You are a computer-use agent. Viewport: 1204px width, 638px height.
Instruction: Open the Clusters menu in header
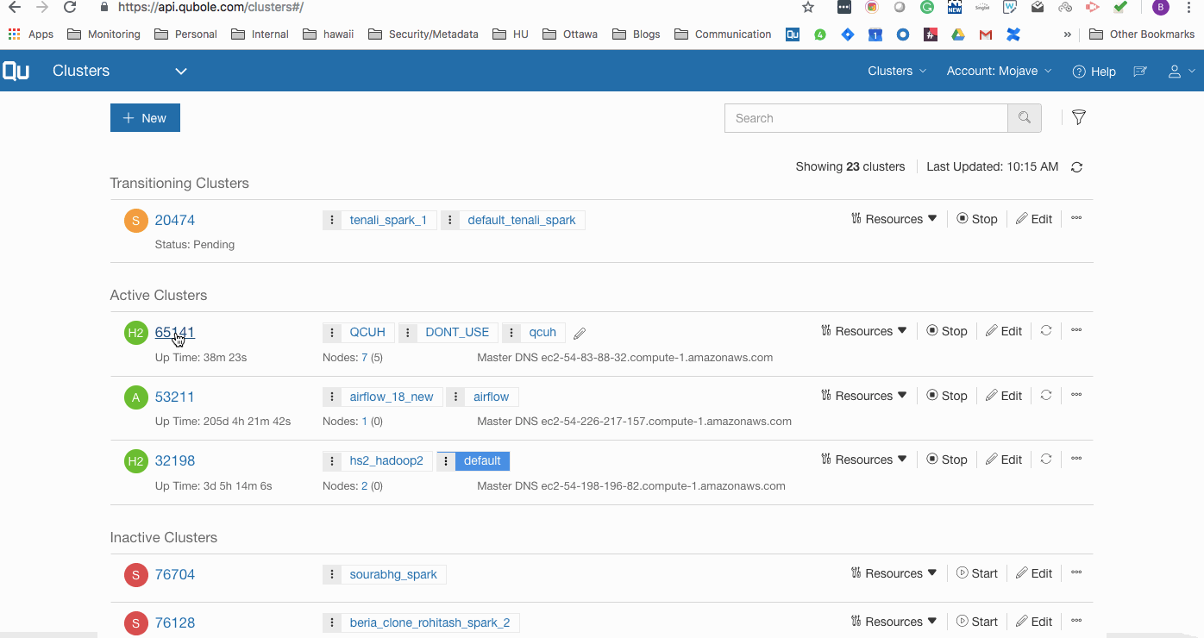tap(897, 71)
